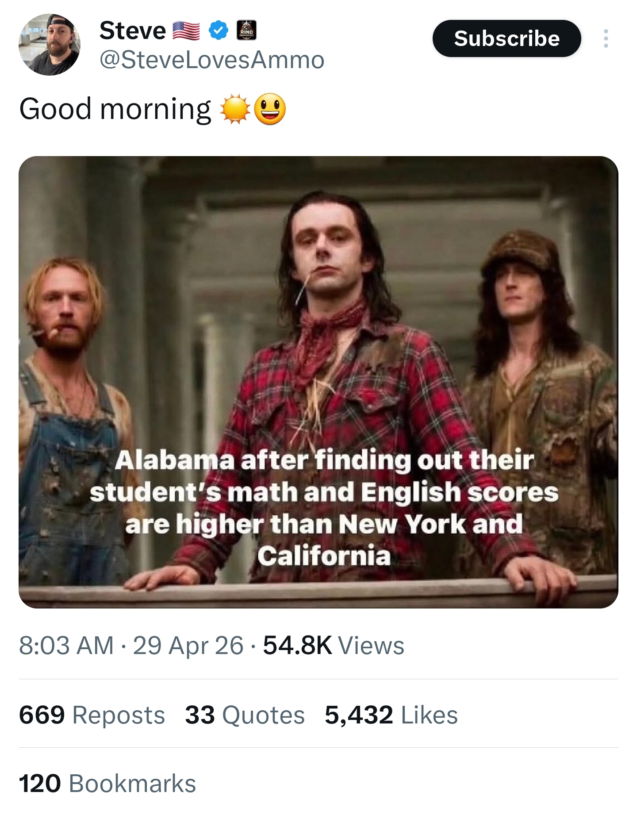Image resolution: width=637 pixels, height=815 pixels.
Task: Click the 120 Bookmarks count
Action: click(107, 783)
